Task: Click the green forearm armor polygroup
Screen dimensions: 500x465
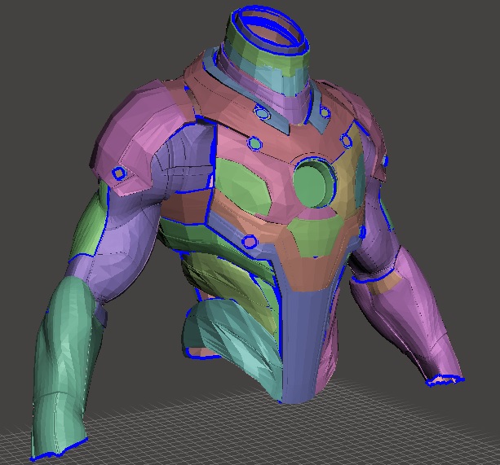Action: click(62, 364)
